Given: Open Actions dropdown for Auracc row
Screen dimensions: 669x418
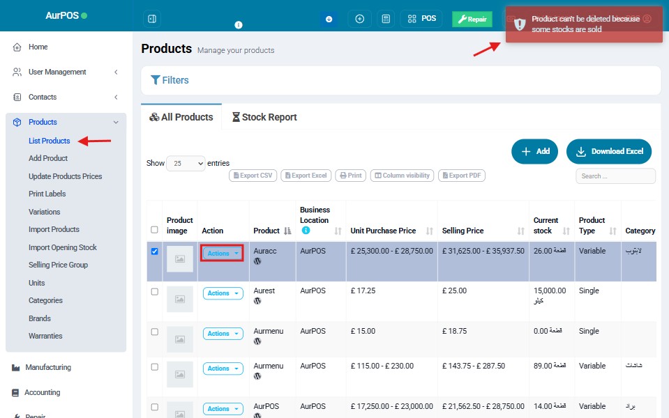Looking at the screenshot, I should (223, 254).
